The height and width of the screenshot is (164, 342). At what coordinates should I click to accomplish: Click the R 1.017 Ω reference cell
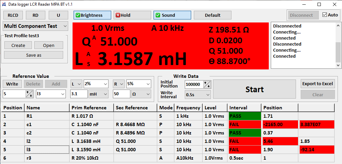pyautogui.click(x=91, y=116)
